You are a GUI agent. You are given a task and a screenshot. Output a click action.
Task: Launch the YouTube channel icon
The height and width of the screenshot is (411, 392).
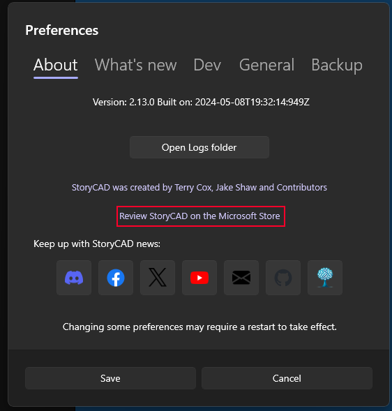pyautogui.click(x=199, y=278)
